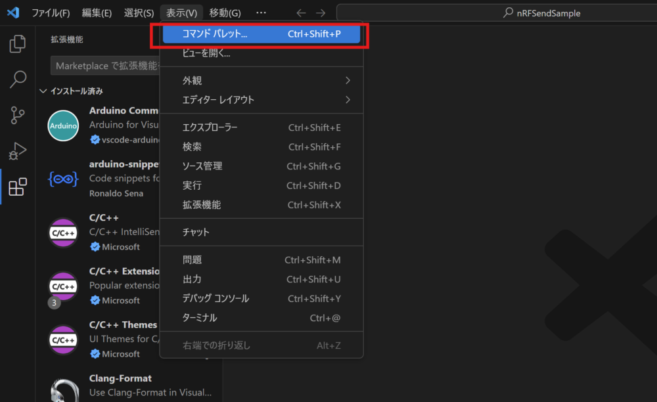Screen dimensions: 657x402
Task: Click the Search icon in activity bar
Action: [18, 79]
